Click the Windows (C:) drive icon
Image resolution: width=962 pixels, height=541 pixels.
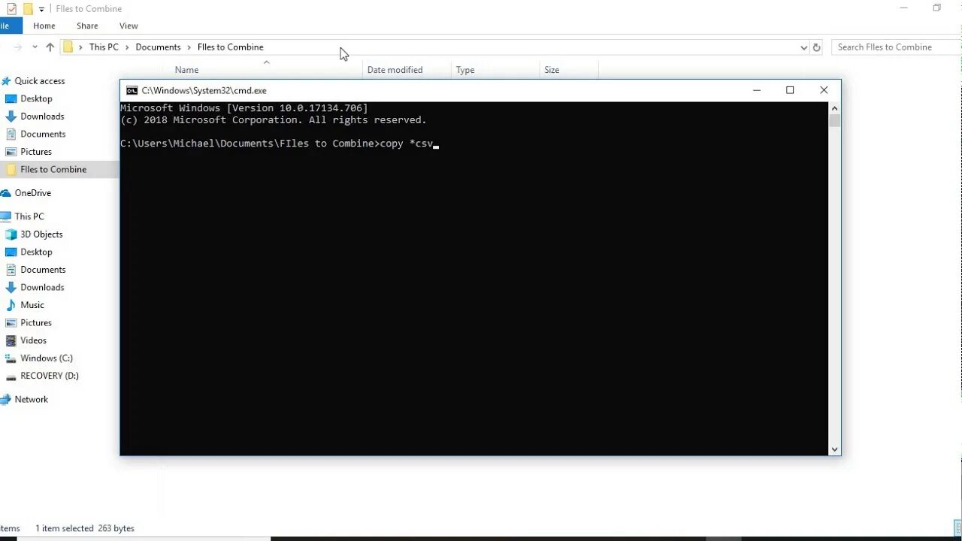point(11,358)
